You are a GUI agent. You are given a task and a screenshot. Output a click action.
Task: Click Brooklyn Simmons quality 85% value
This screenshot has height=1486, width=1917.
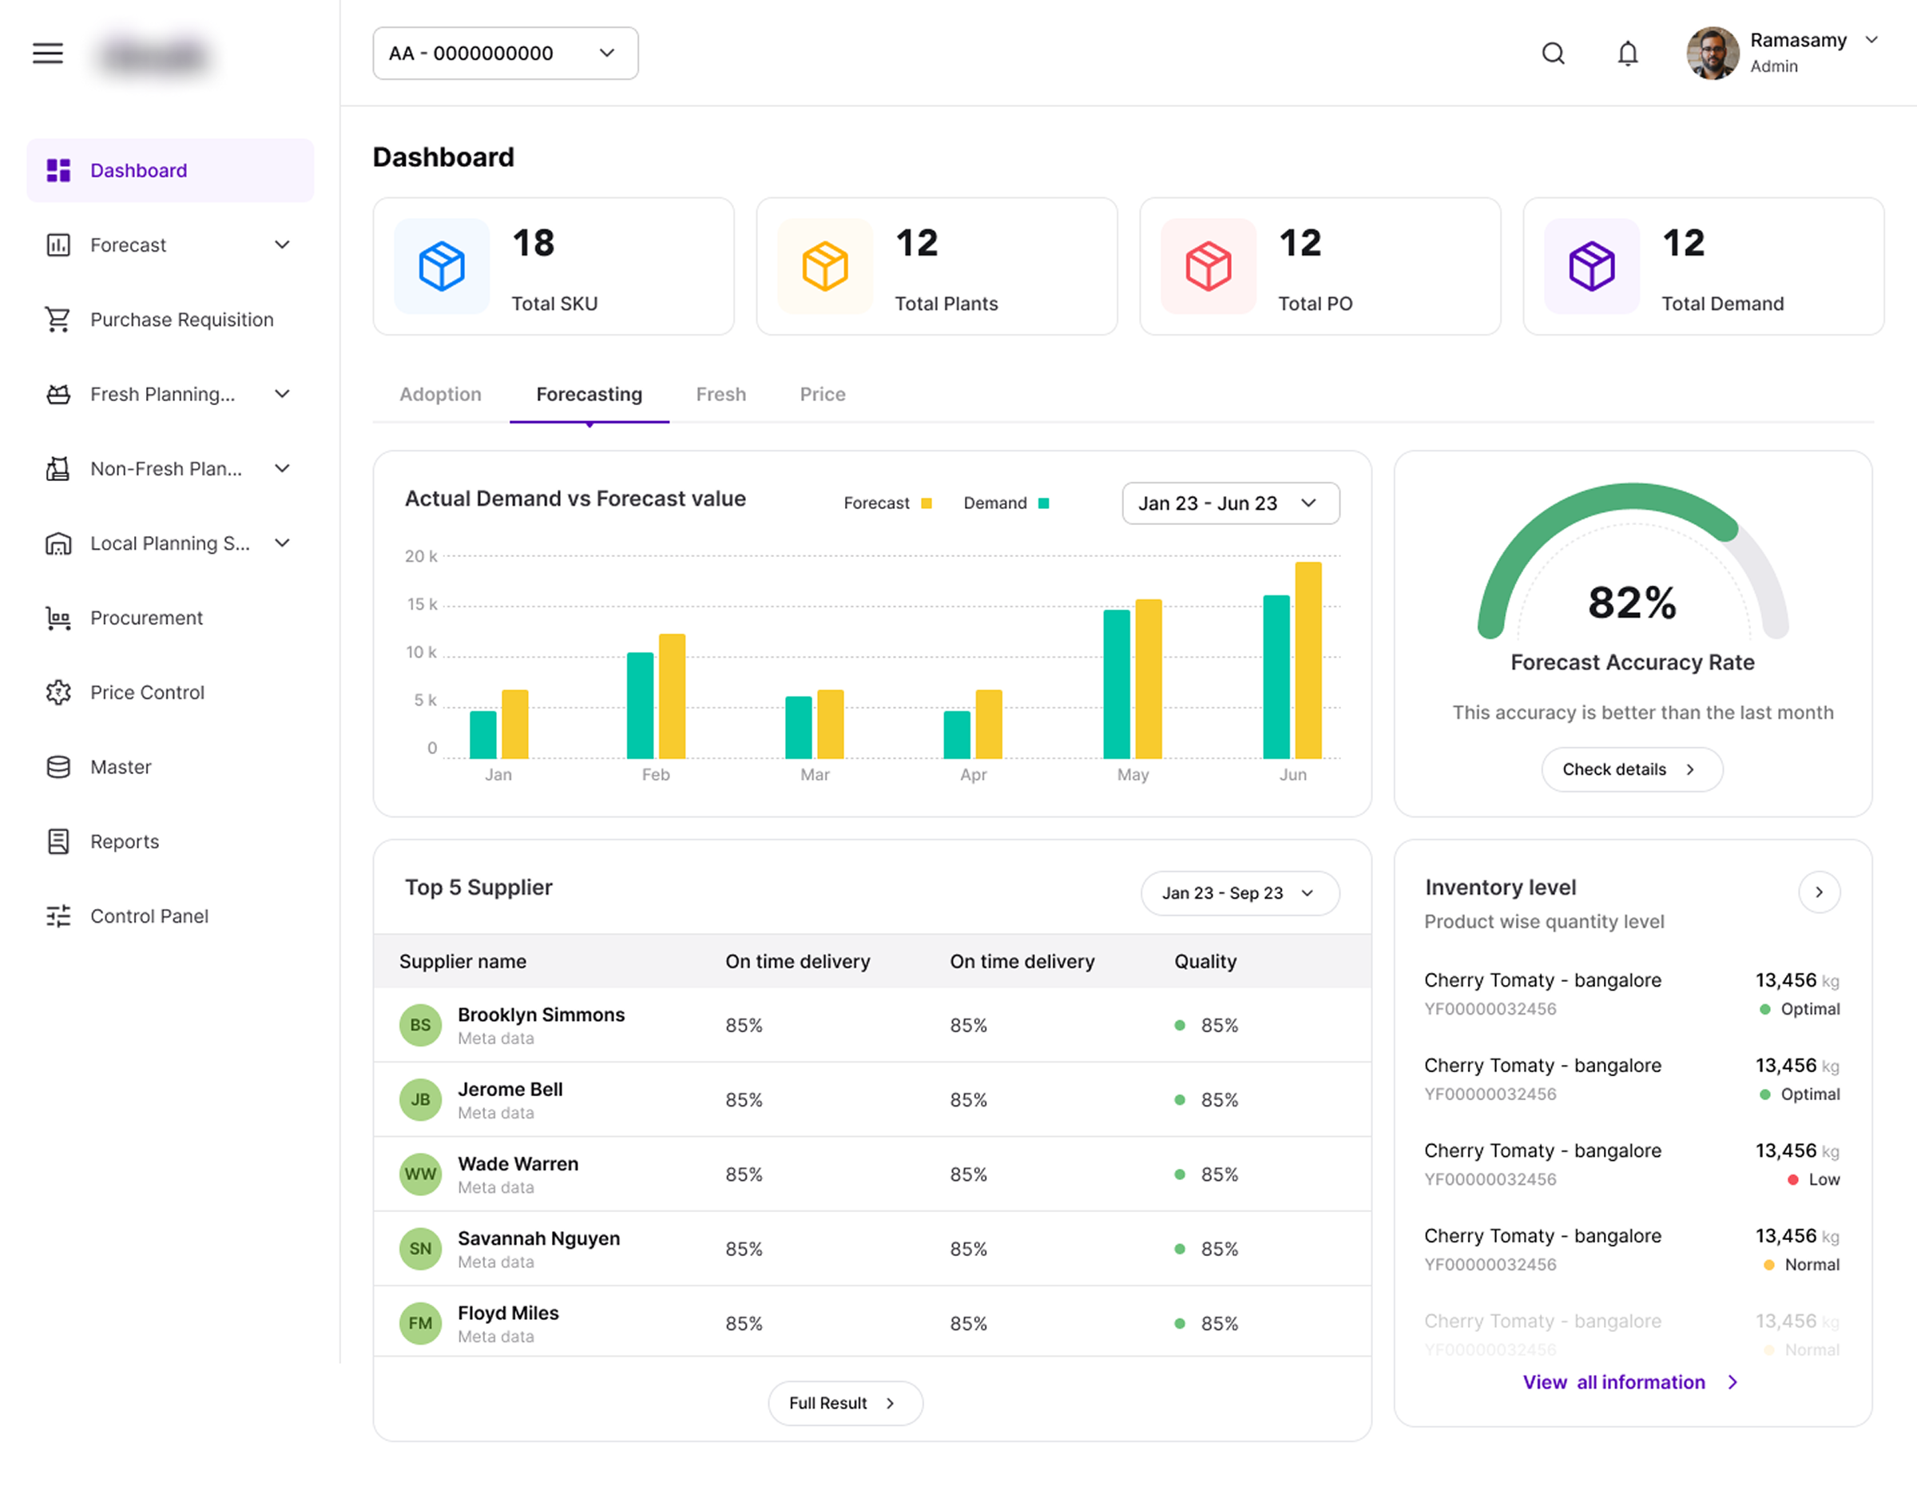tap(1219, 1024)
